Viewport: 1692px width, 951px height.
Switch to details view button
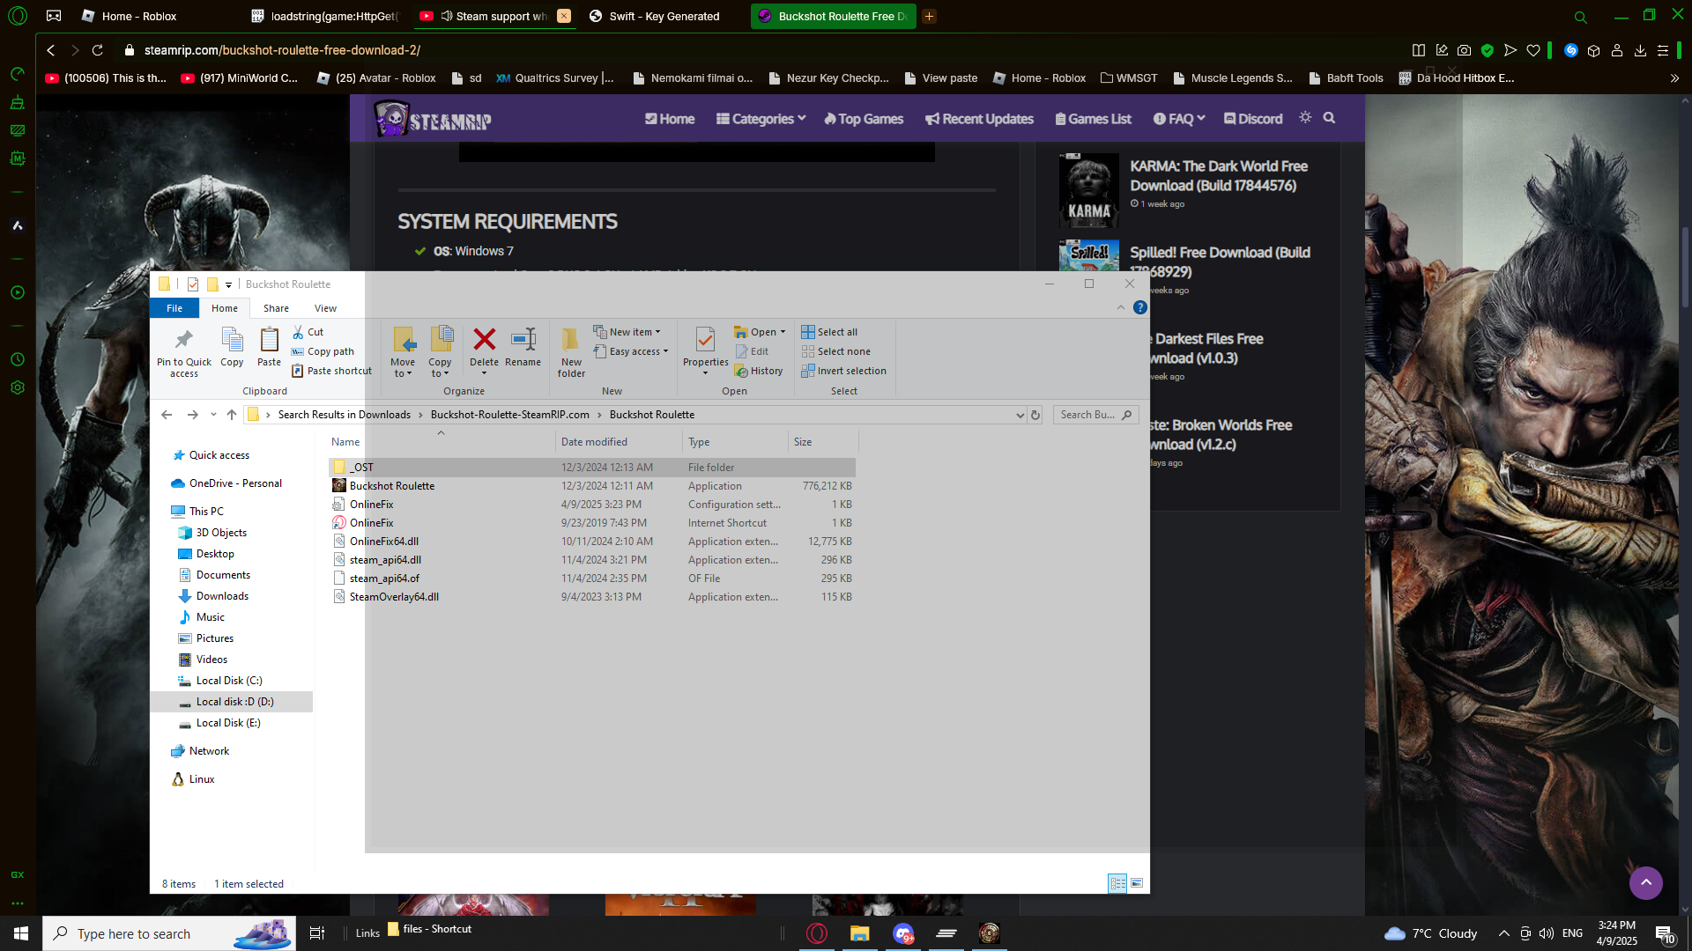1117,883
